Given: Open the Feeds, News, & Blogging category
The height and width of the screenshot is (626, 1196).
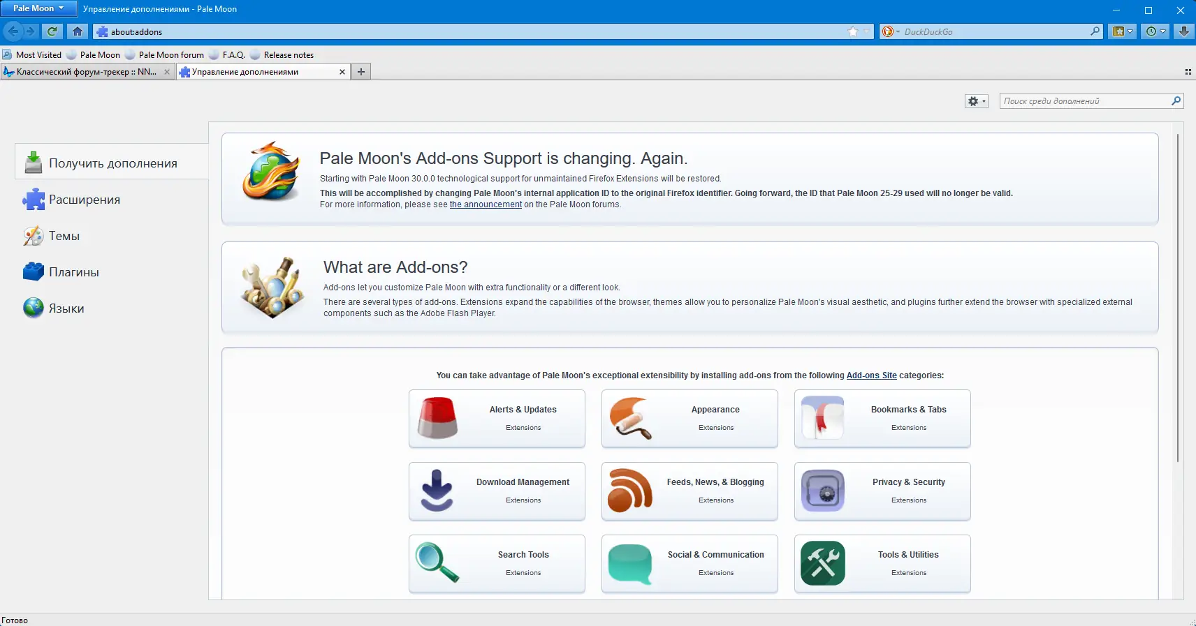Looking at the screenshot, I should point(690,491).
